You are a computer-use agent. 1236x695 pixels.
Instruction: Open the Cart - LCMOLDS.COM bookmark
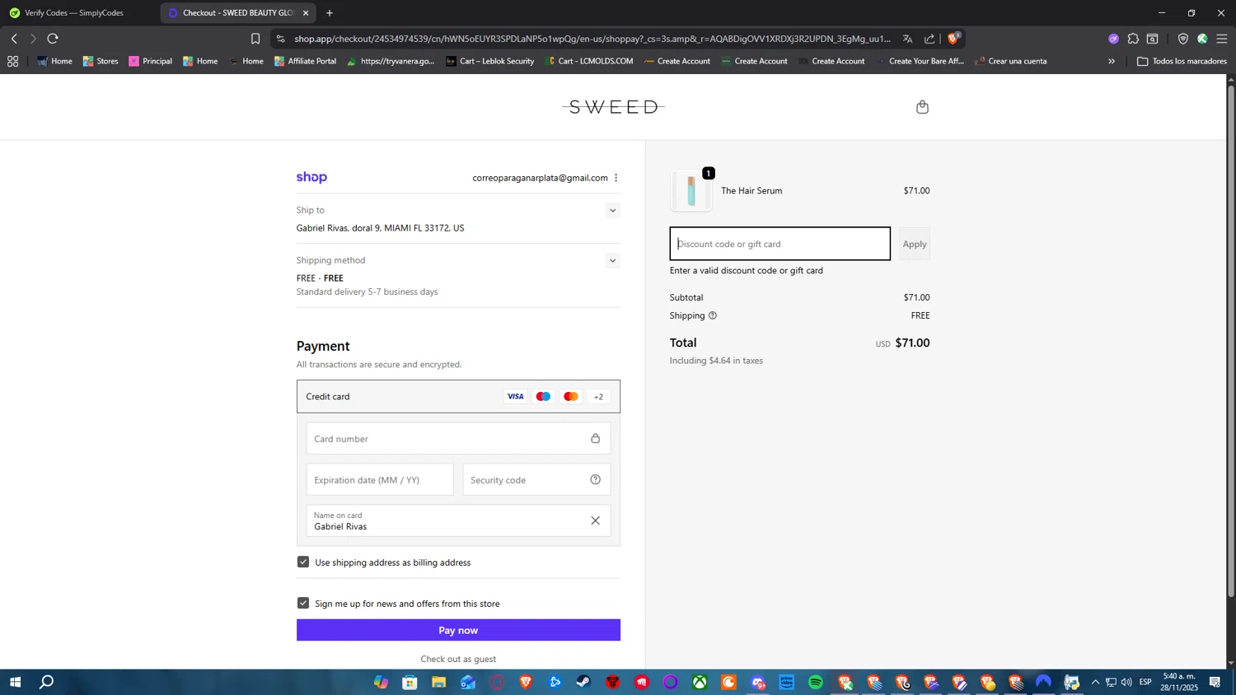pos(589,61)
